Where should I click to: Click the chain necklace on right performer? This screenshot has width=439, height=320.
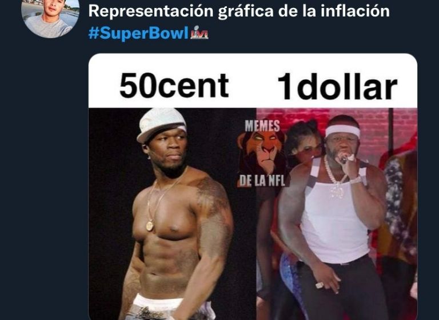pos(334,177)
